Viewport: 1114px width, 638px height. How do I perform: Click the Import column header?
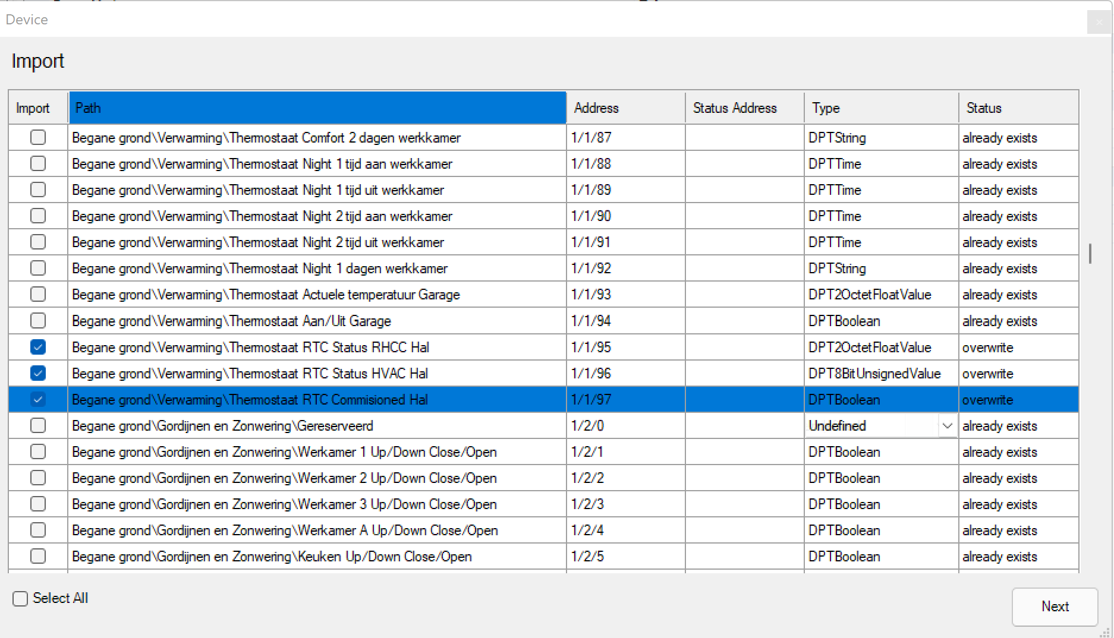point(38,108)
